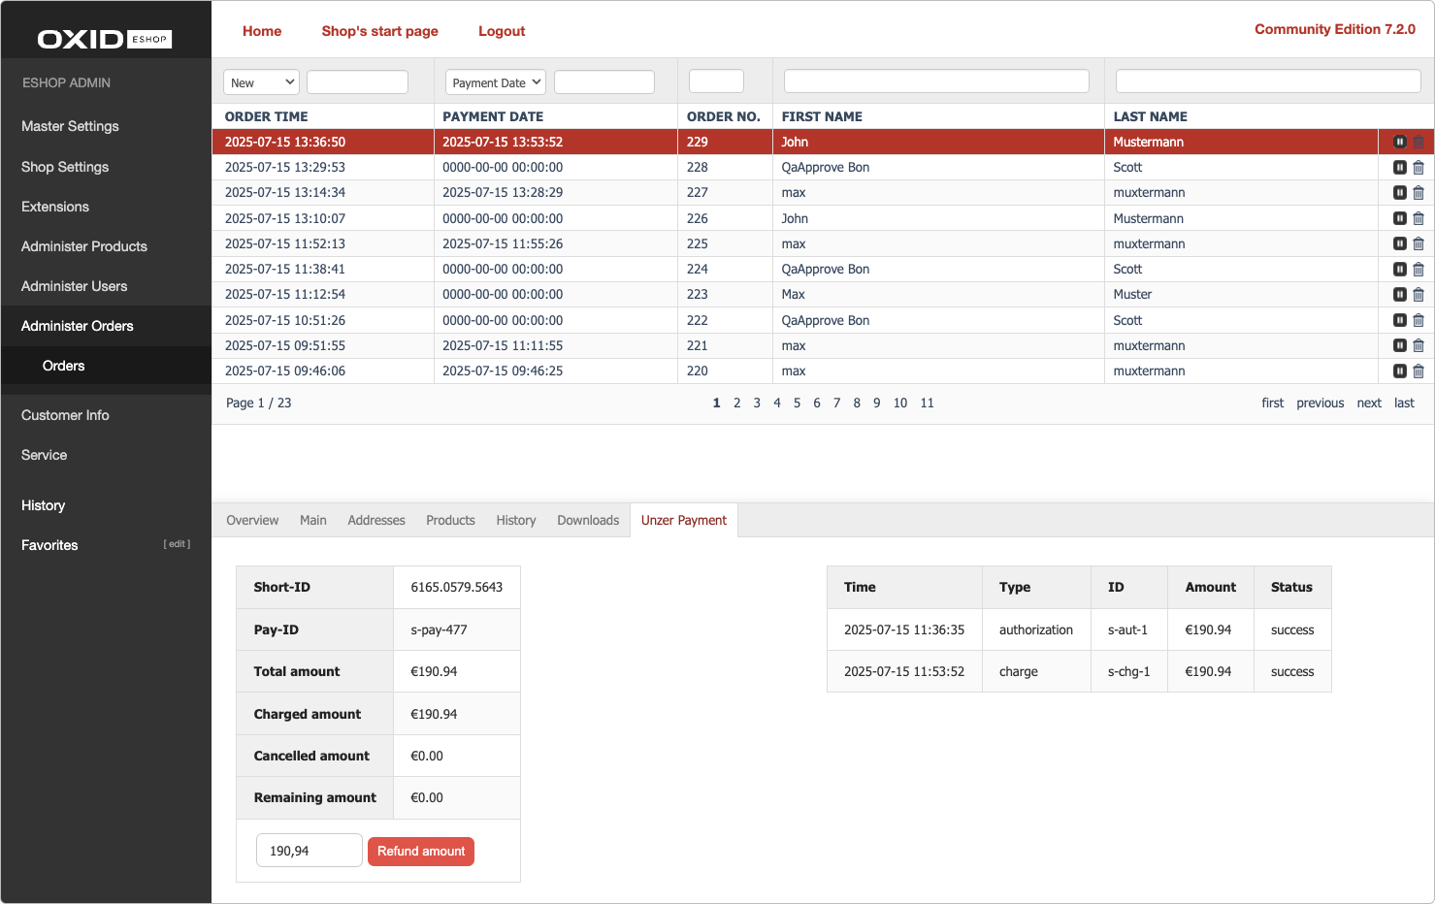Delete order 228 using the trash icon

(1419, 167)
